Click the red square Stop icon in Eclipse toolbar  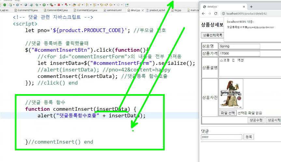59,5
